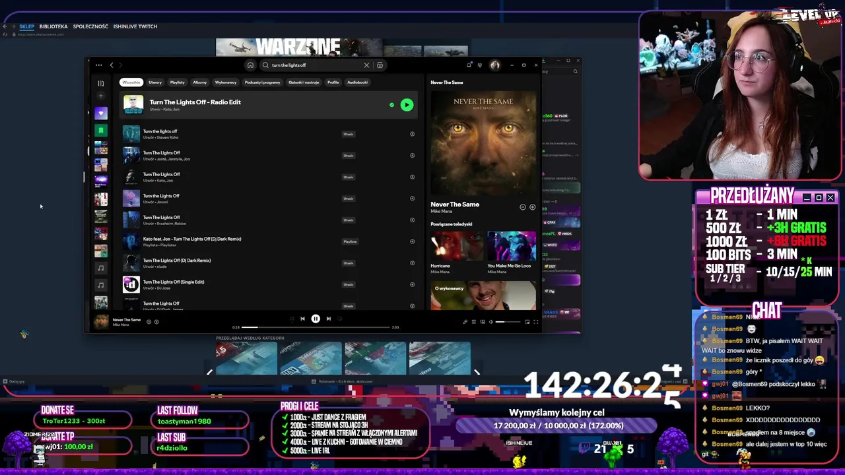This screenshot has height=475, width=845.
Task: Toggle repeat in player bar
Action: tap(340, 319)
